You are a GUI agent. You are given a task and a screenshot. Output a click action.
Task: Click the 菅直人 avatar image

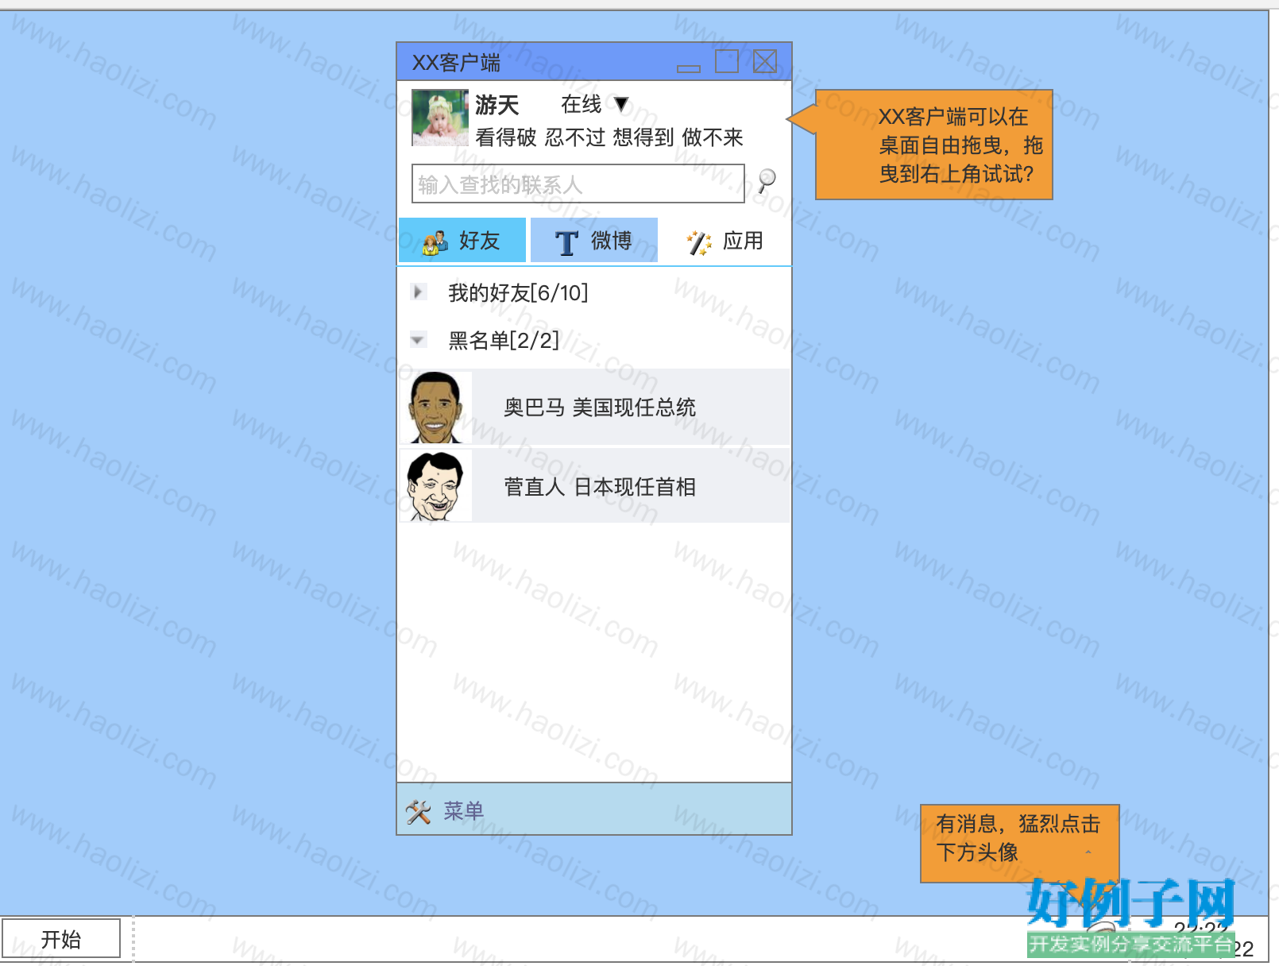pos(435,485)
